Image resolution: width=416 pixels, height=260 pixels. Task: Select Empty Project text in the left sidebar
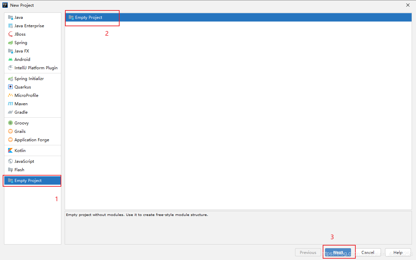[28, 180]
